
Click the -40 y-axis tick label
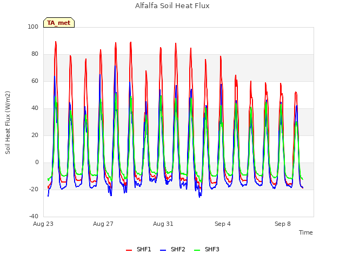(x=34, y=216)
